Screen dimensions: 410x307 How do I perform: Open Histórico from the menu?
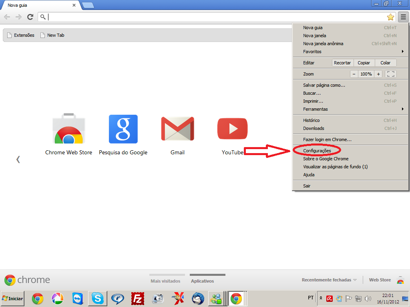(350, 120)
